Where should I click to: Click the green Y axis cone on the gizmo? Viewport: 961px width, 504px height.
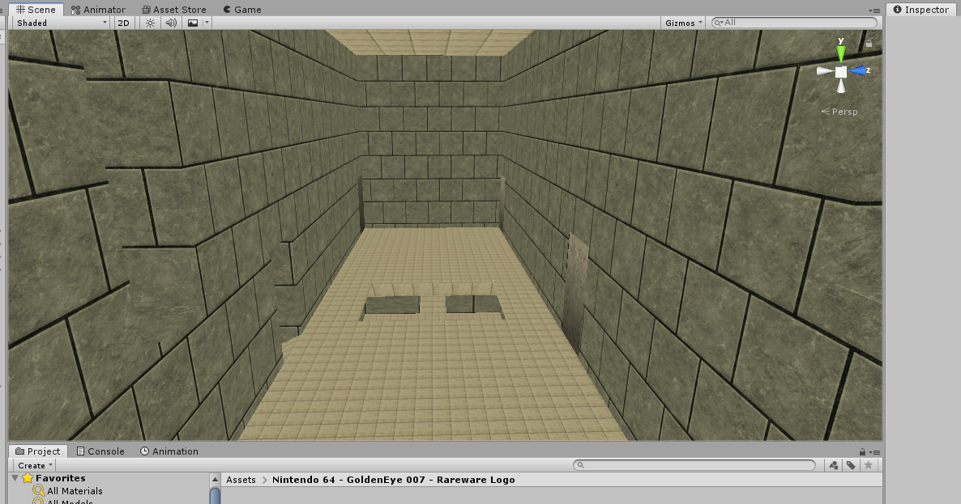[x=841, y=54]
